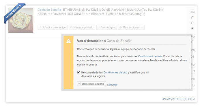Click the status text 'ETiKEtARmE eN lAs fOtoS'

[x=81, y=9]
